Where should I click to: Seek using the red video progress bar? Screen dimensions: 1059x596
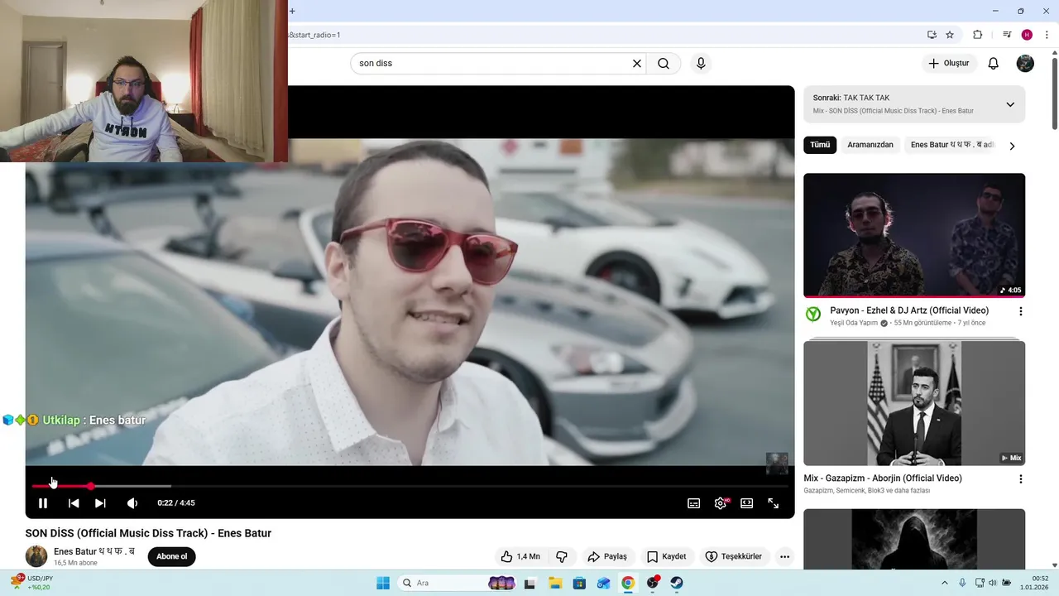[410, 486]
